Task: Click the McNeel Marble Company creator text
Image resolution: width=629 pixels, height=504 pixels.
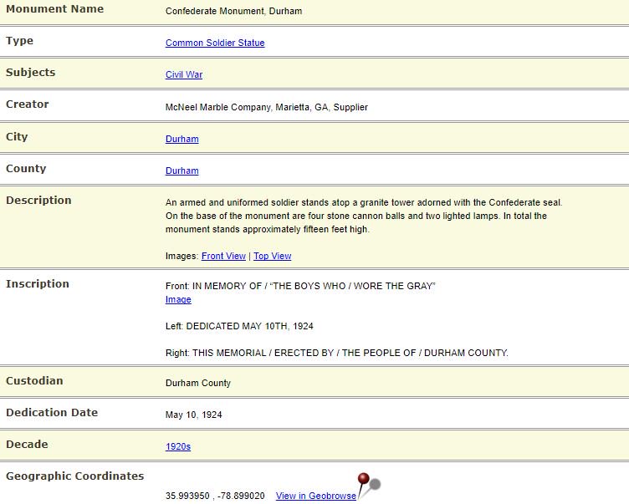Action: tap(266, 107)
